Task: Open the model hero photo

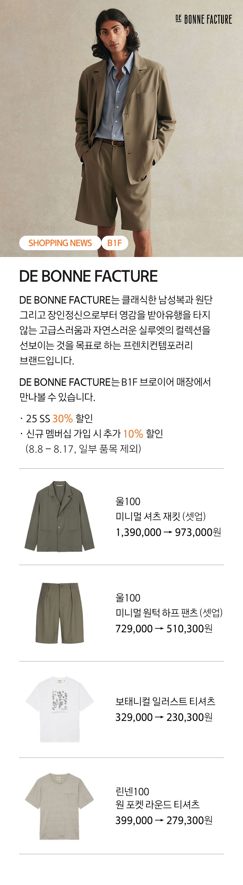Action: point(121,129)
